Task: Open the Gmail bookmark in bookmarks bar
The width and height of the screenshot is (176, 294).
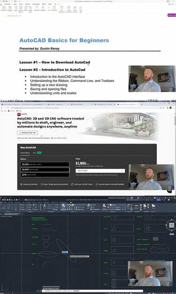Action: point(4,111)
